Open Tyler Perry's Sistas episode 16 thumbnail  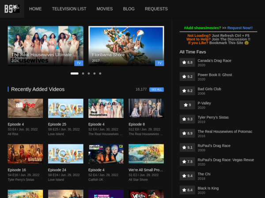tap(25, 154)
